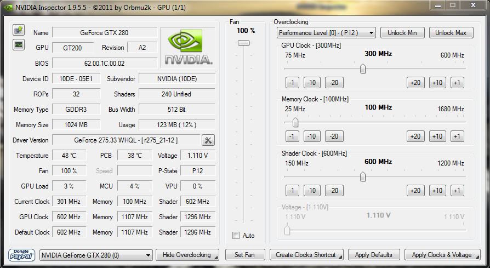The image size is (490, 268).
Task: Click the Voltage value 1.110 V field
Action: [x=197, y=156]
